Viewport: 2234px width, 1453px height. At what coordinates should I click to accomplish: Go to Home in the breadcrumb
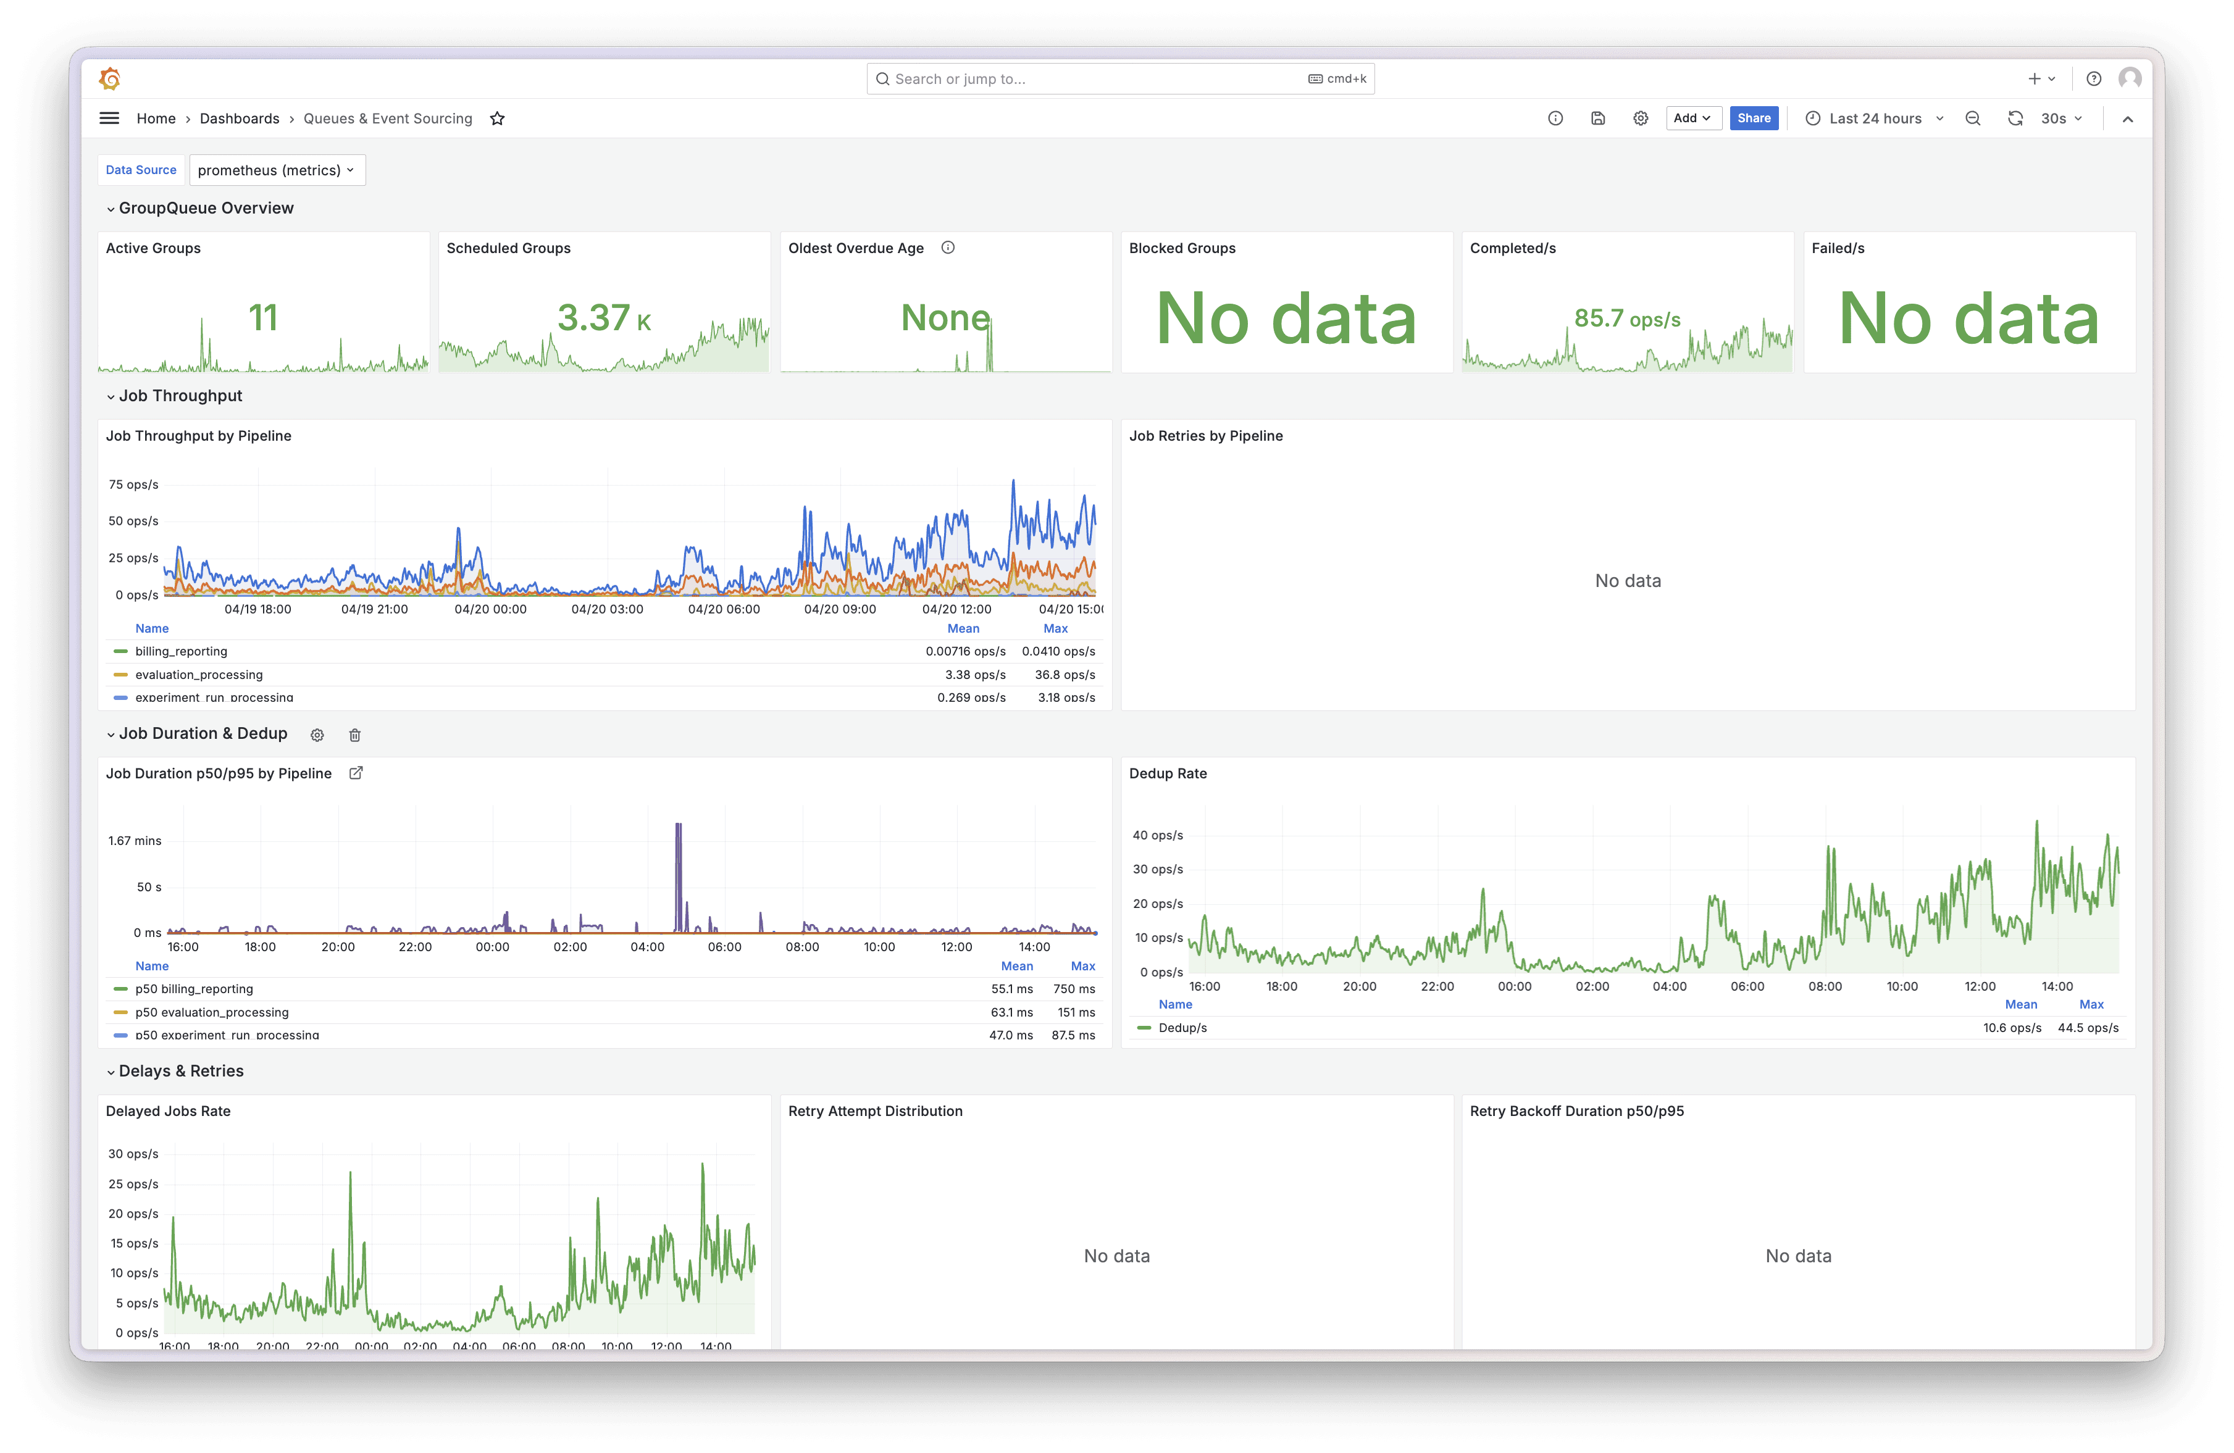[156, 118]
